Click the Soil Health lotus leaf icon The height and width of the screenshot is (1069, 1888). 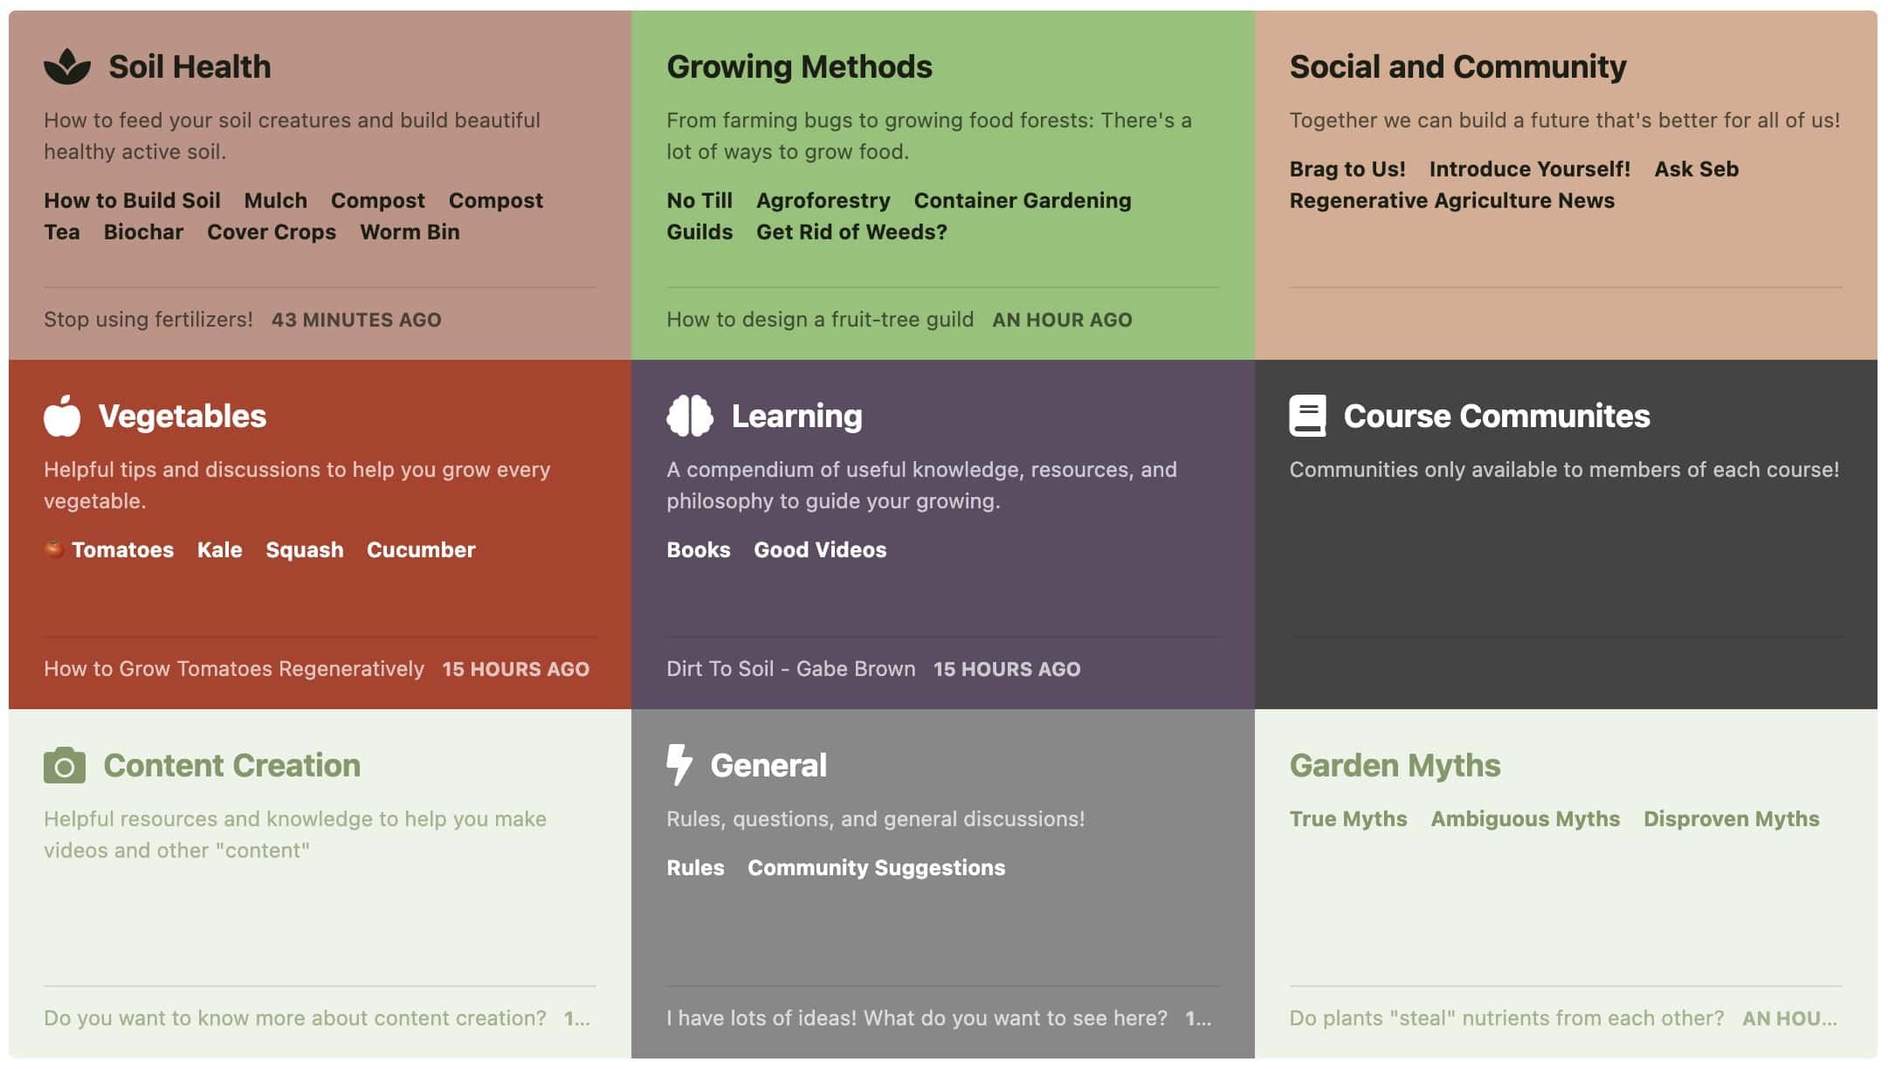pyautogui.click(x=67, y=66)
